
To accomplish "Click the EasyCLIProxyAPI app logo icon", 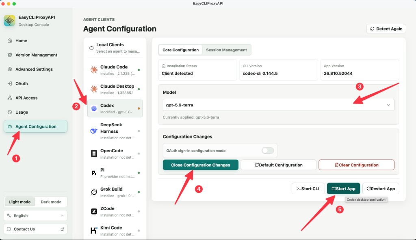I will click(9, 21).
